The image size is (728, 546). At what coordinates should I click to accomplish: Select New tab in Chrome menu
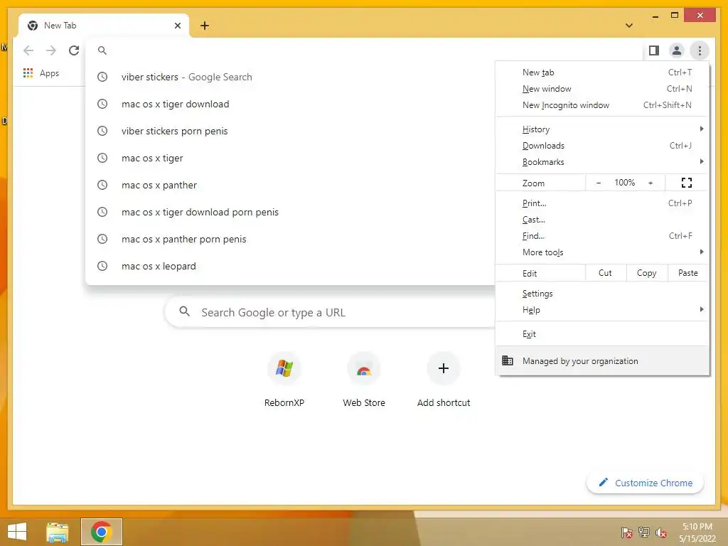tap(602, 73)
